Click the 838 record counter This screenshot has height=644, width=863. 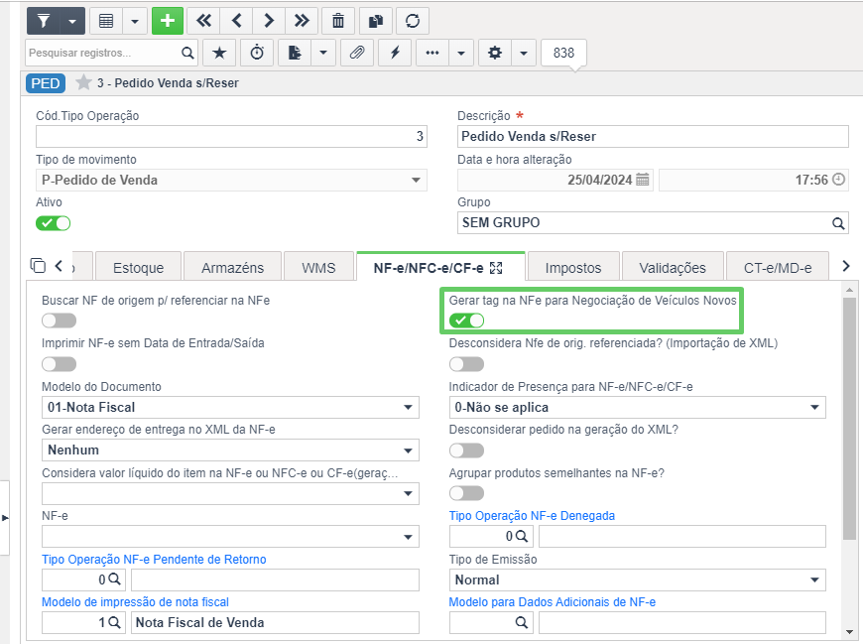click(x=563, y=53)
